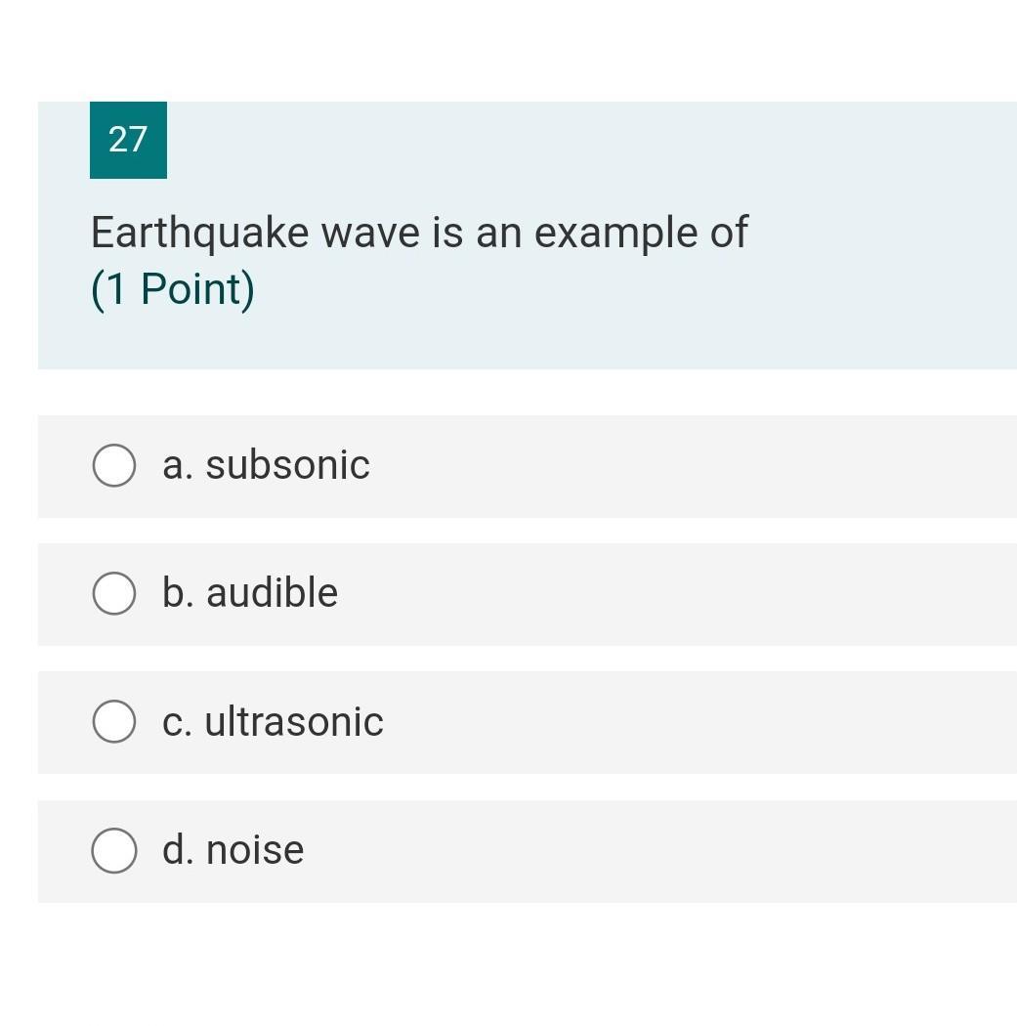Click the "c. ultrasonic" answer label text

(x=273, y=722)
